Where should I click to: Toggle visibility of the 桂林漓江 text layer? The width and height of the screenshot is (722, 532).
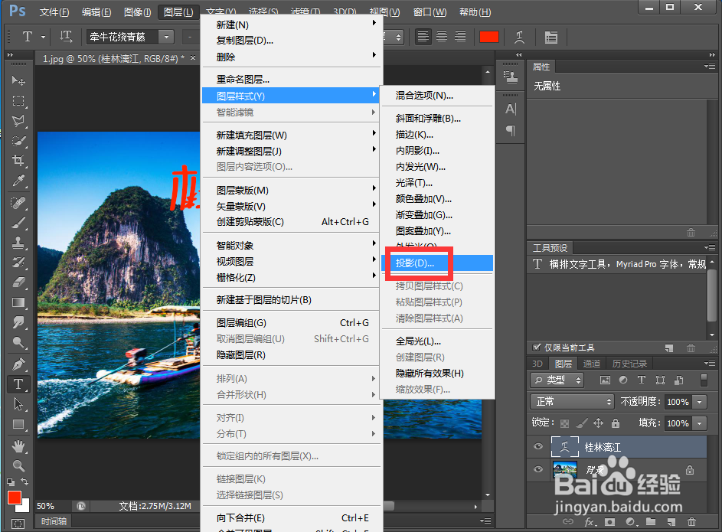click(537, 445)
